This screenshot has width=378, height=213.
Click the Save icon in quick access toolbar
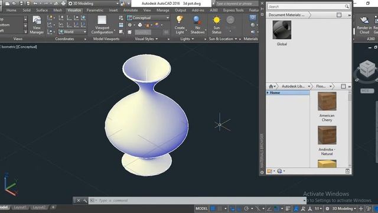pyautogui.click(x=21, y=4)
